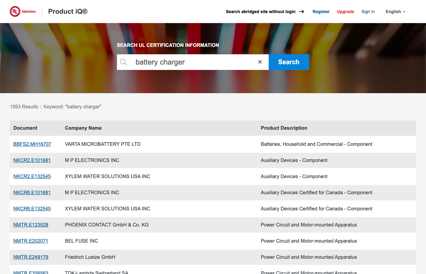
Task: Open the English language dropdown
Action: click(395, 12)
